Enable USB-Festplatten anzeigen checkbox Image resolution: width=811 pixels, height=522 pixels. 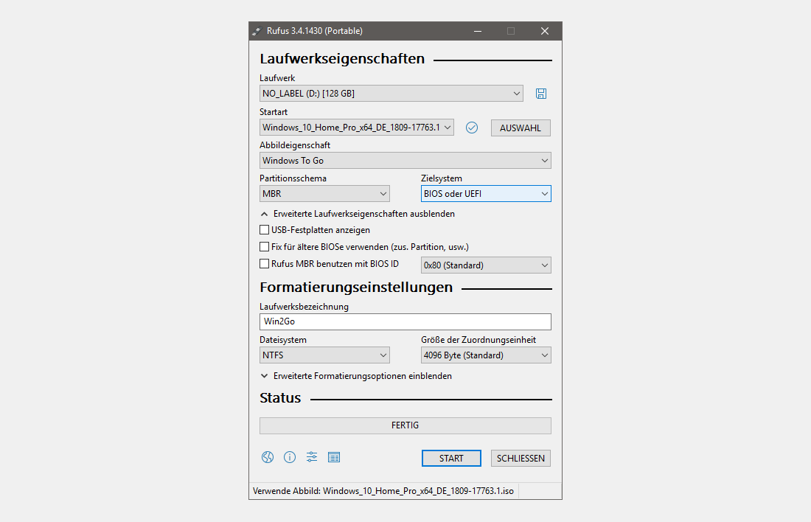click(x=264, y=230)
